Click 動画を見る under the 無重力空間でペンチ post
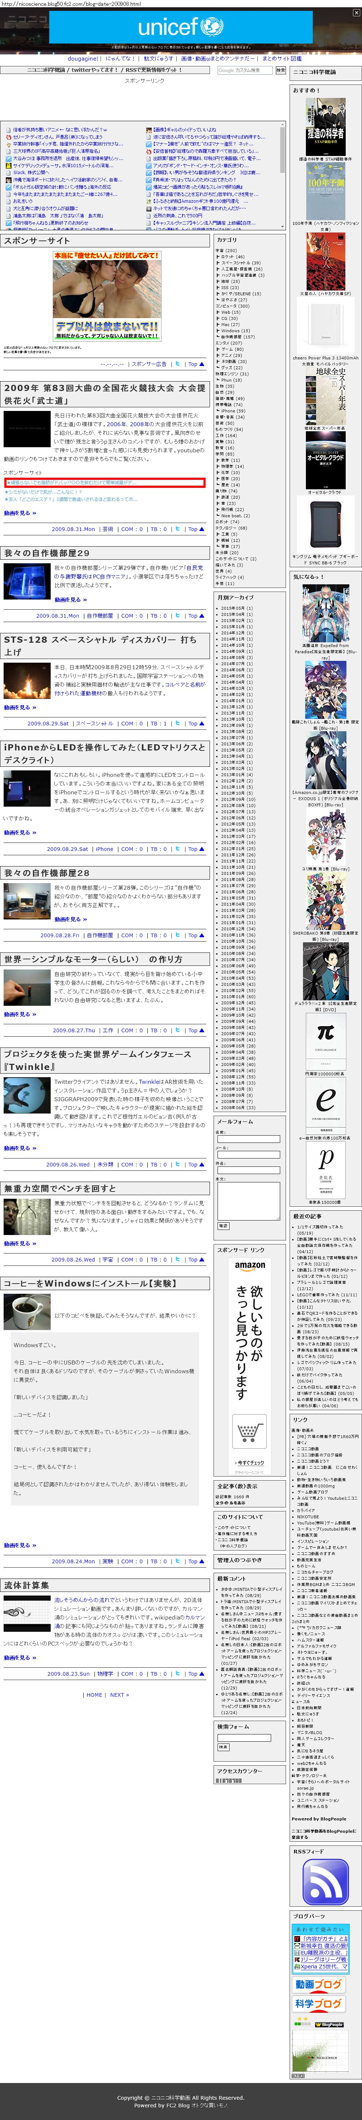 coord(20,1243)
